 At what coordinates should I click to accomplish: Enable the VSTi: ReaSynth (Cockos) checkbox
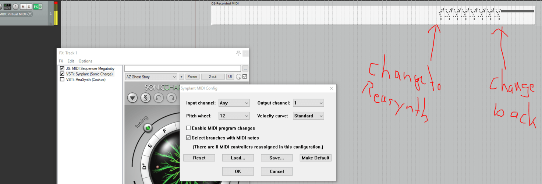coord(62,79)
